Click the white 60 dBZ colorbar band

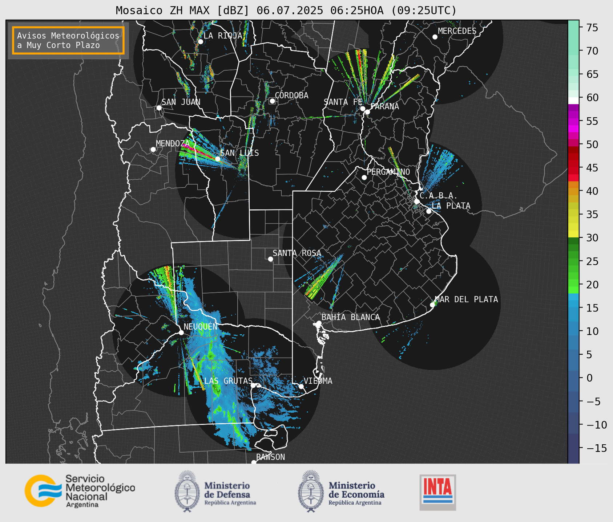coord(573,101)
